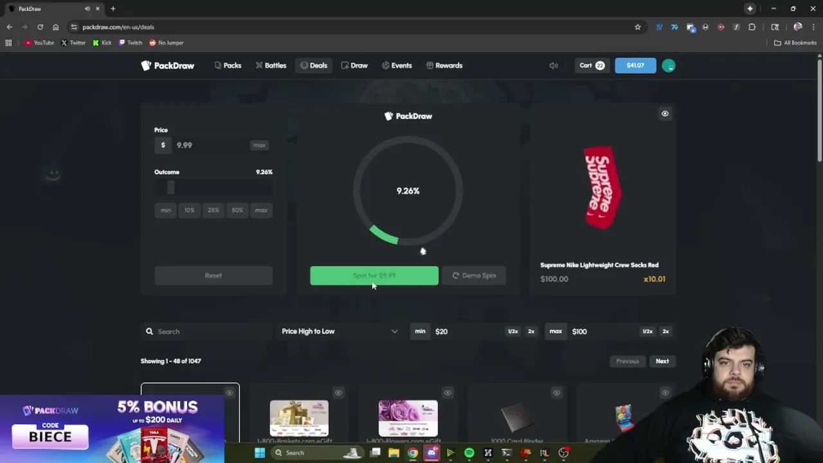This screenshot has width=823, height=463.
Task: Open the Chrome profile avatar
Action: coord(798,27)
